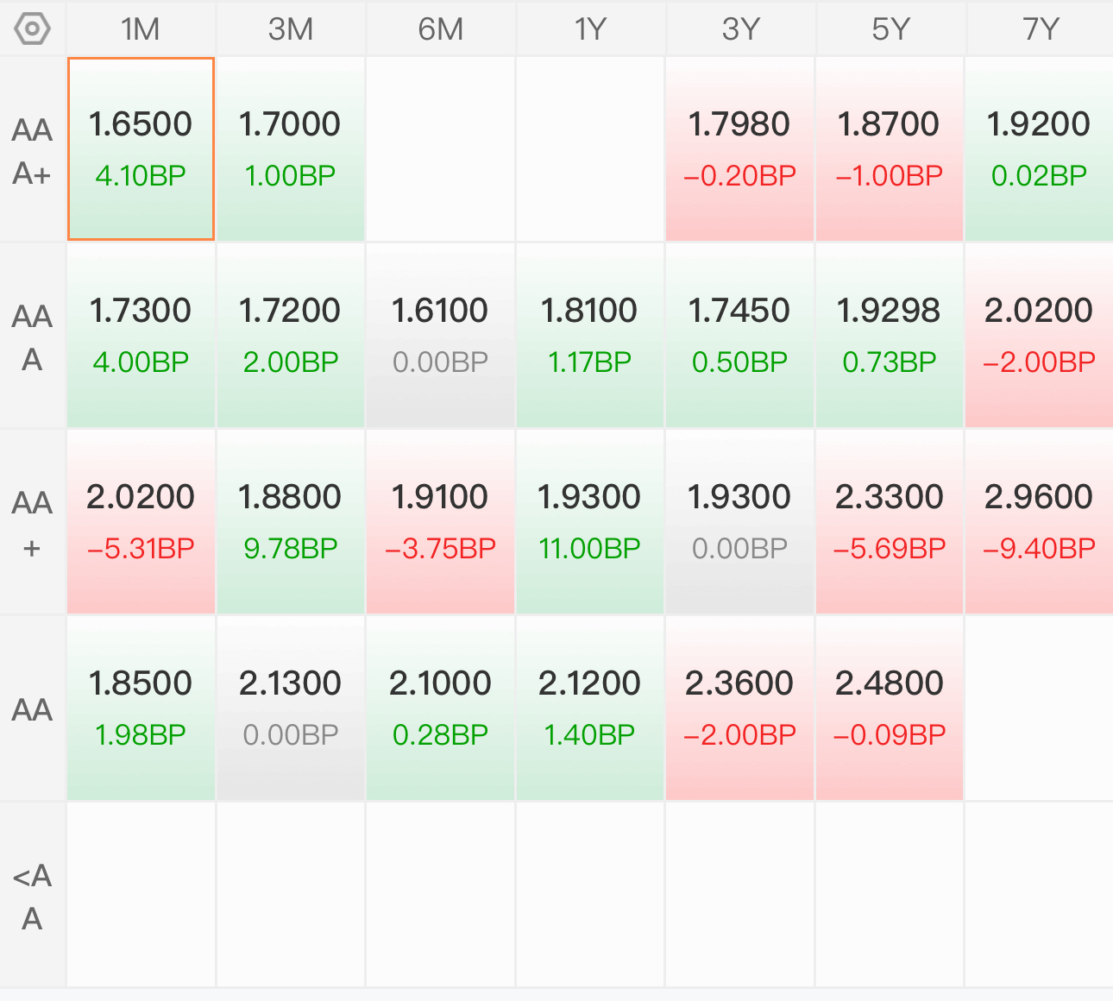Select the 1.8800 cell with 9.78BP
1113x1001 pixels.
coord(290,521)
